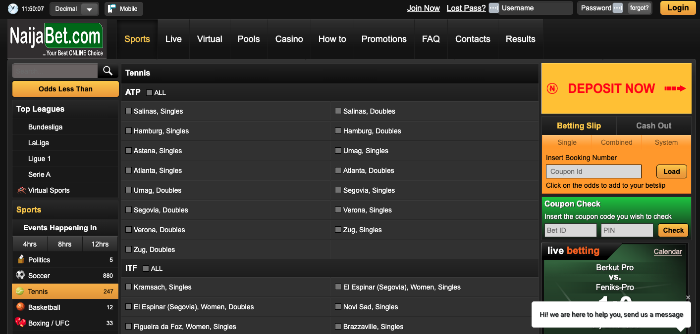Click the clock icon beside the time
This screenshot has height=334, width=700.
13,8
